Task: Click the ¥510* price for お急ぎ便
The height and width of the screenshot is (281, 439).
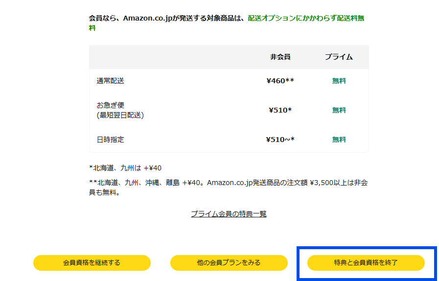Action: pos(280,110)
